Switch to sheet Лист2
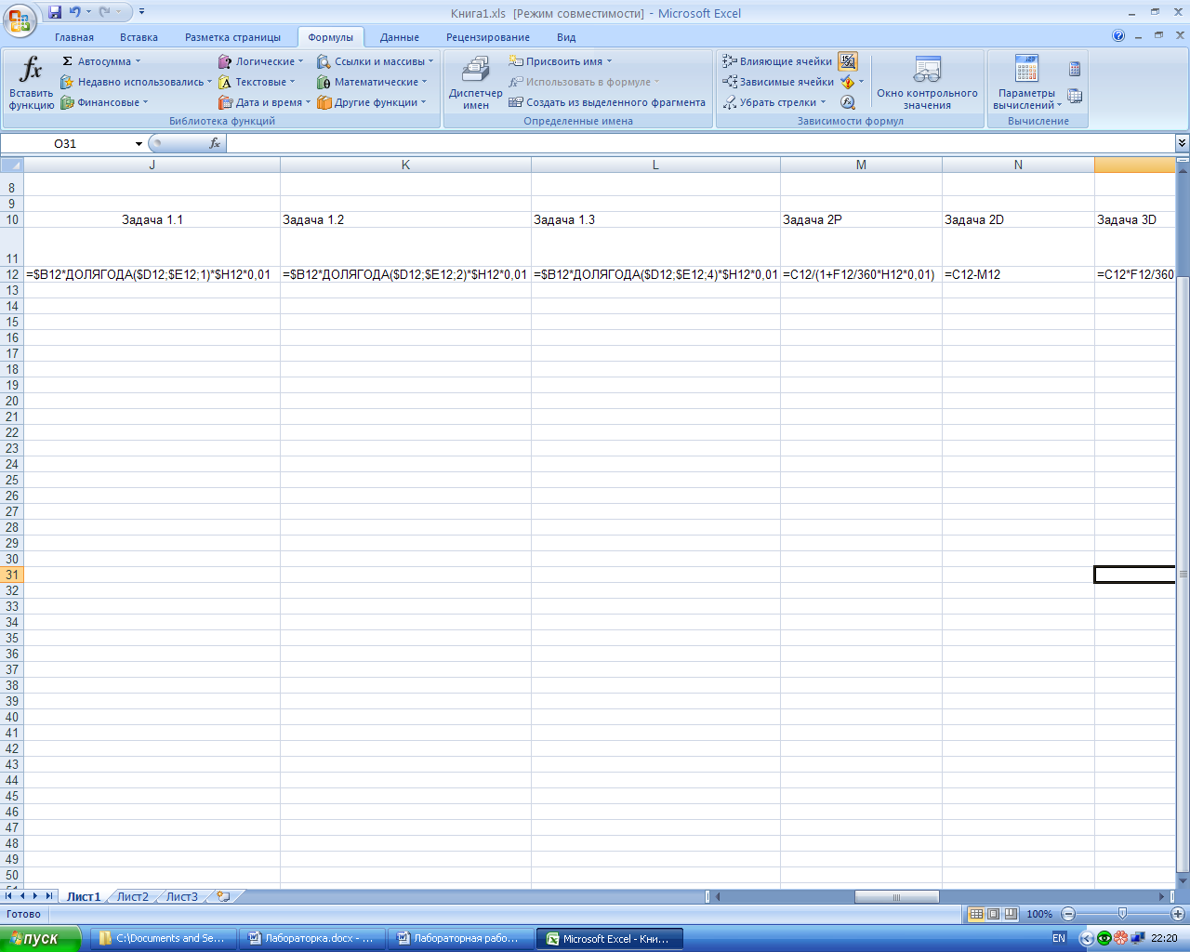The height and width of the screenshot is (952, 1190). click(x=133, y=897)
